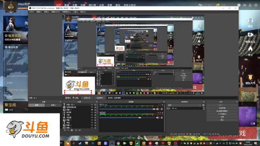Open transition properties gear next to 淡变

click(203, 105)
